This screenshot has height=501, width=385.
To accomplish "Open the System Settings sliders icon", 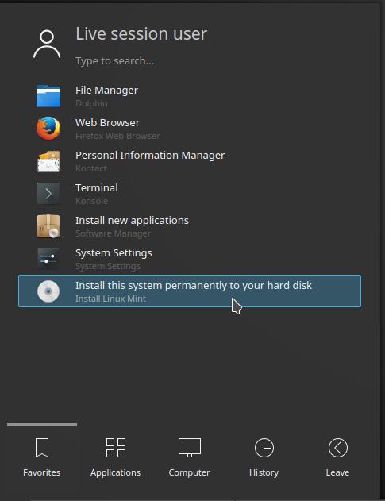I will tap(48, 259).
